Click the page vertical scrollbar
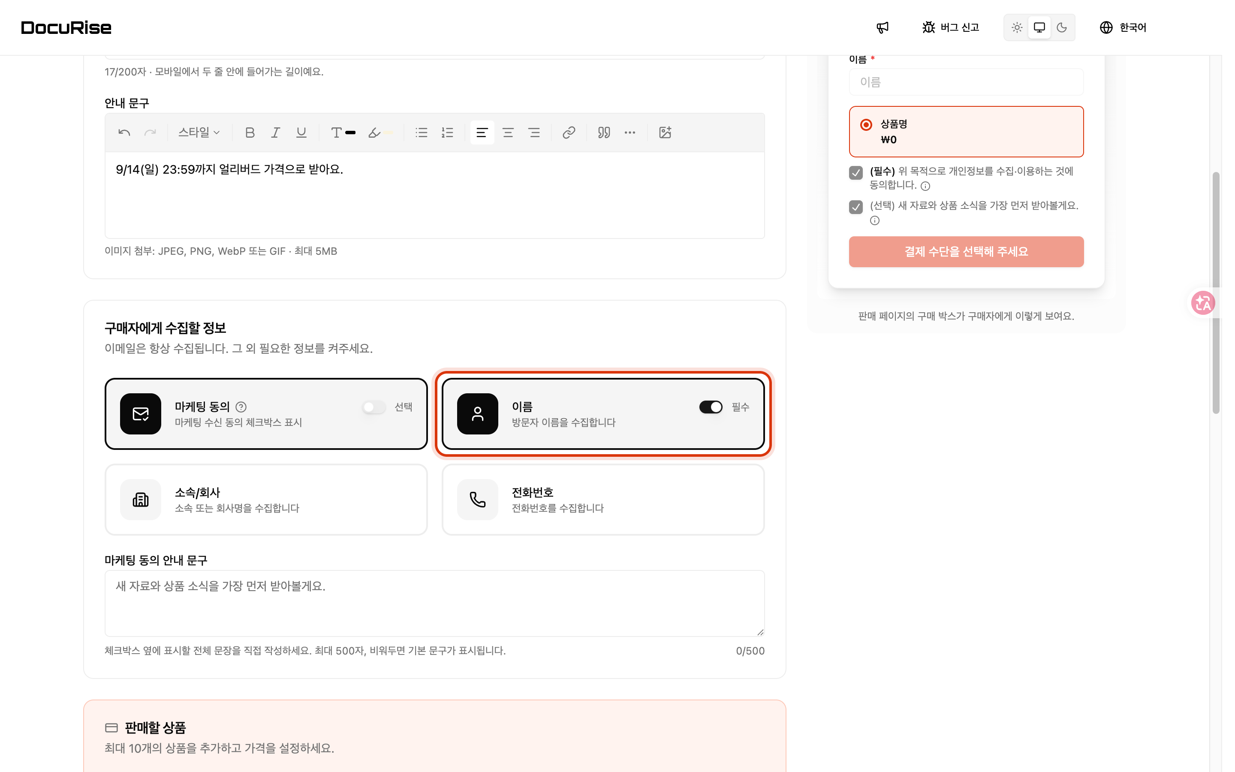The height and width of the screenshot is (772, 1235). (1216, 293)
